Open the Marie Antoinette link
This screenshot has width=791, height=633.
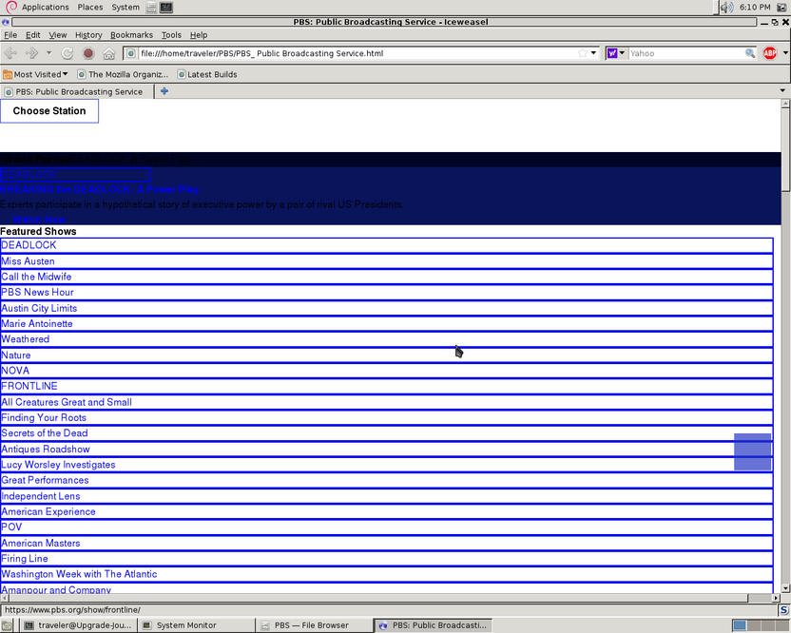click(x=386, y=324)
